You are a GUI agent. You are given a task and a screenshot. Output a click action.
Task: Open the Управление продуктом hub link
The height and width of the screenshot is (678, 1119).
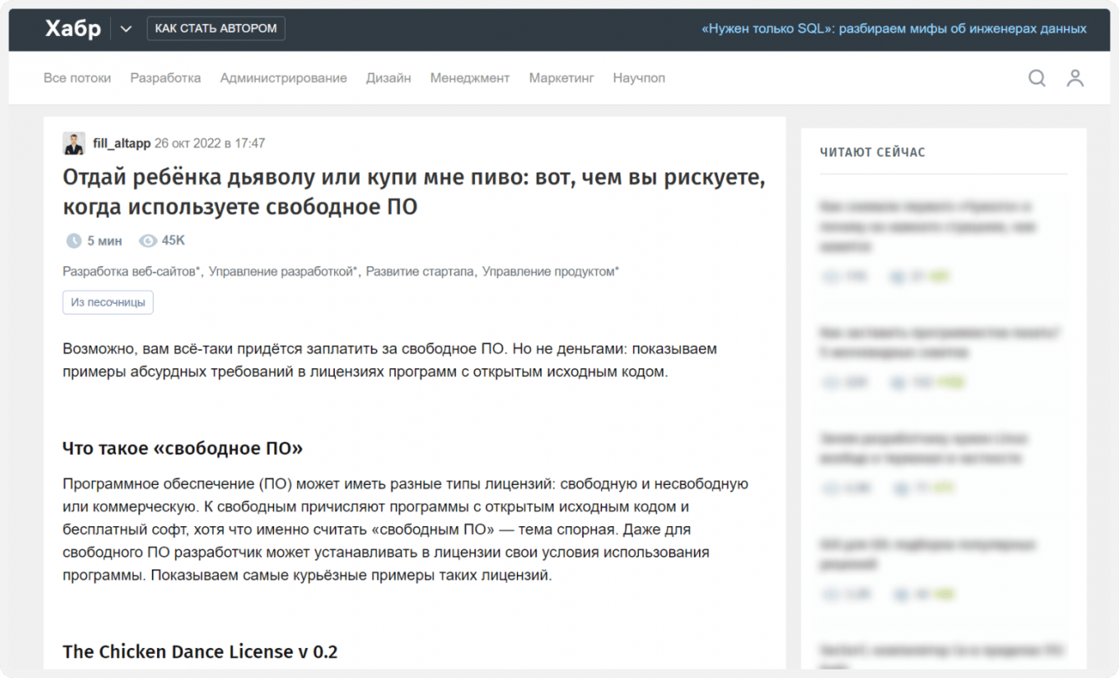(x=550, y=271)
